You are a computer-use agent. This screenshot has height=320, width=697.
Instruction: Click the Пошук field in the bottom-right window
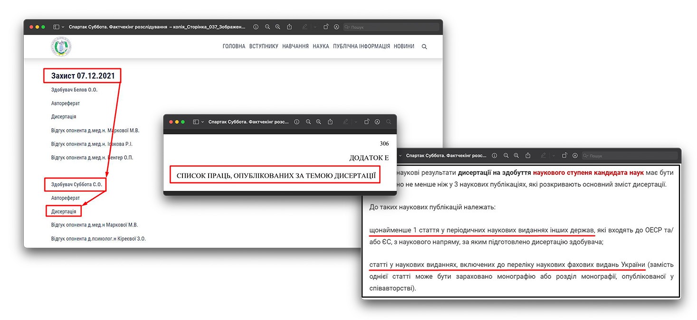point(632,156)
